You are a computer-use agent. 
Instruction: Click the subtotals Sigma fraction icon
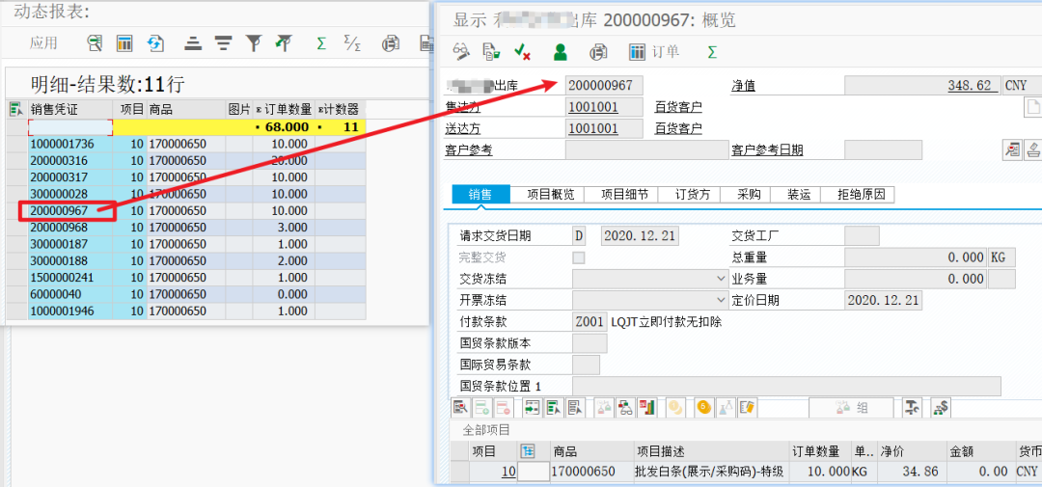pos(352,43)
